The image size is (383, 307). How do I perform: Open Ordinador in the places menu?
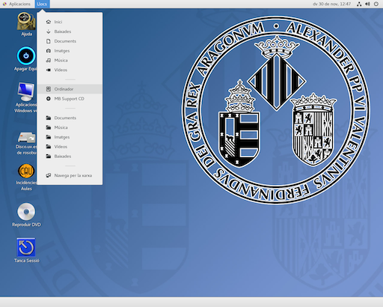[70, 89]
